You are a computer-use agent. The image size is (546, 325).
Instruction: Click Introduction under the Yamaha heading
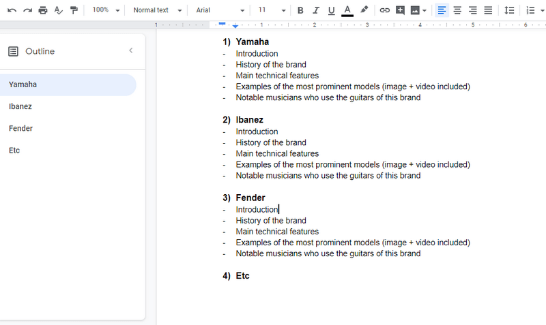pyautogui.click(x=257, y=54)
